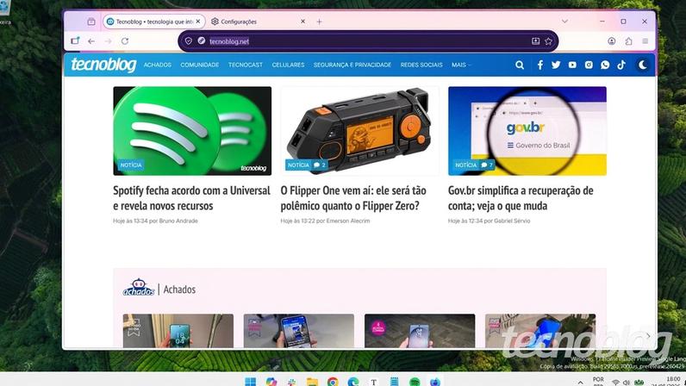
Task: Open the tracking protection shield icon
Action: (x=189, y=41)
